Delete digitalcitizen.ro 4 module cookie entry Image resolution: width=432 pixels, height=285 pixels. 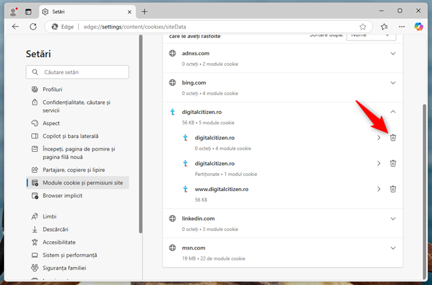393,138
